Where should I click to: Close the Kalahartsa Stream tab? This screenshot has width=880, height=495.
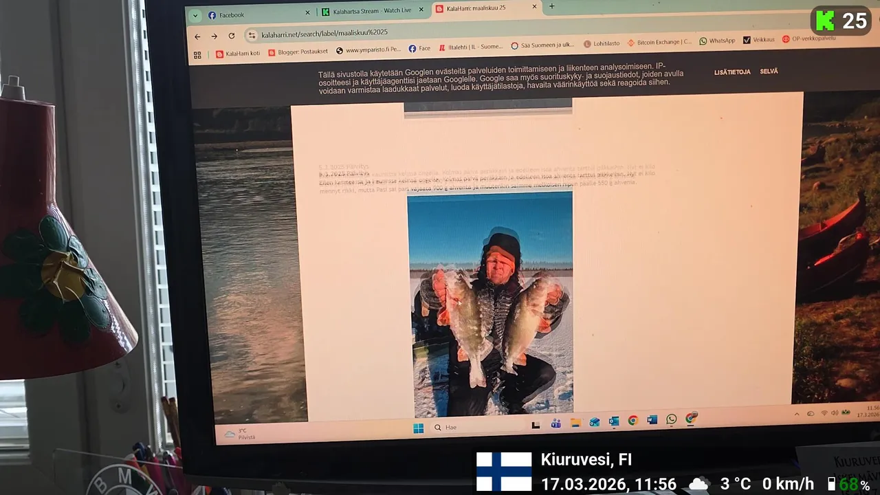[x=423, y=10]
